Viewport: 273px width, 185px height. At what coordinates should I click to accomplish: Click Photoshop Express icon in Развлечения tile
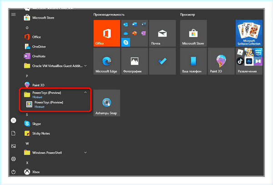click(x=249, y=61)
